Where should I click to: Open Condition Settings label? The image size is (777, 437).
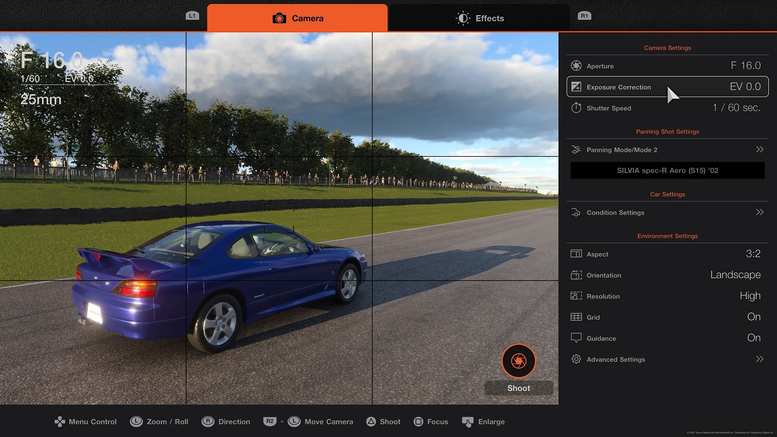[x=615, y=213]
